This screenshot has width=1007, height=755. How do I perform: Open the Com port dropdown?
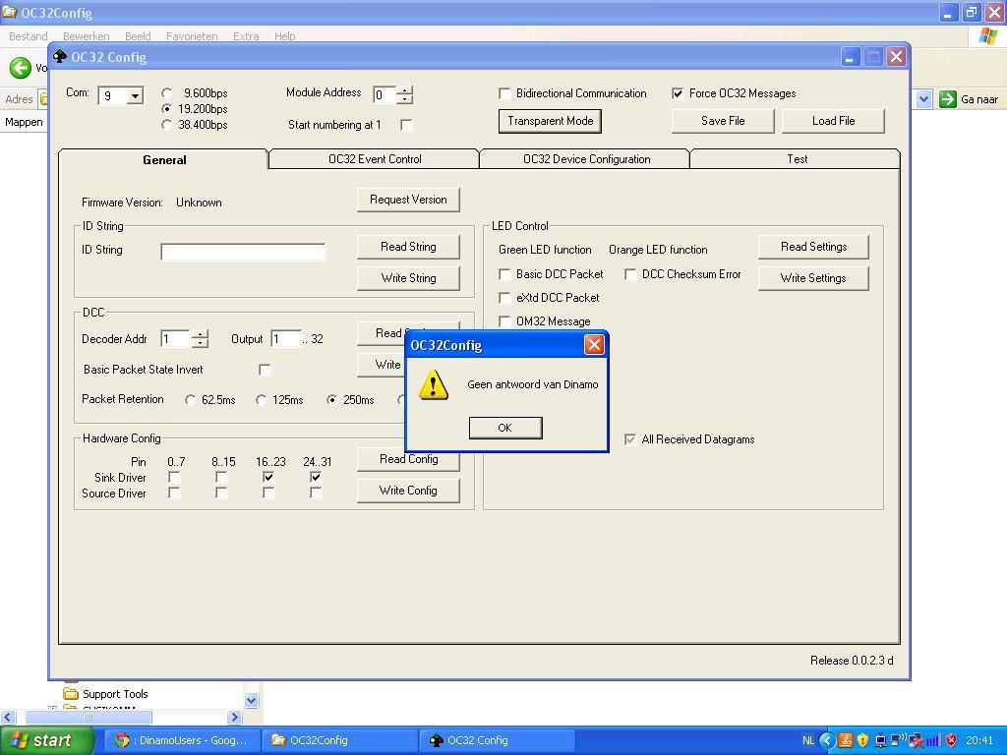134,96
